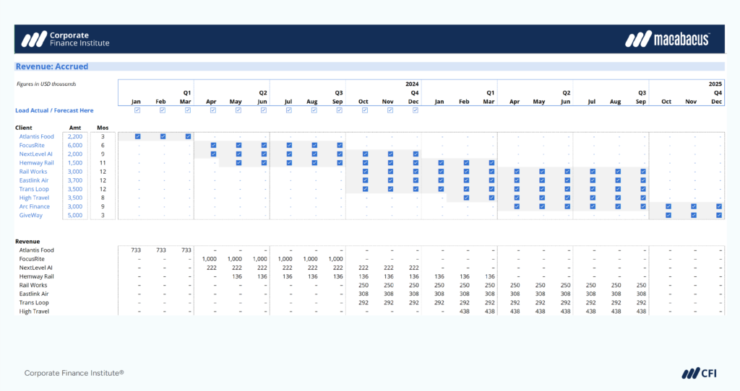The image size is (740, 391).
Task: Uncheck NextLevel AI checkbox for October 2024
Action: pyautogui.click(x=365, y=154)
